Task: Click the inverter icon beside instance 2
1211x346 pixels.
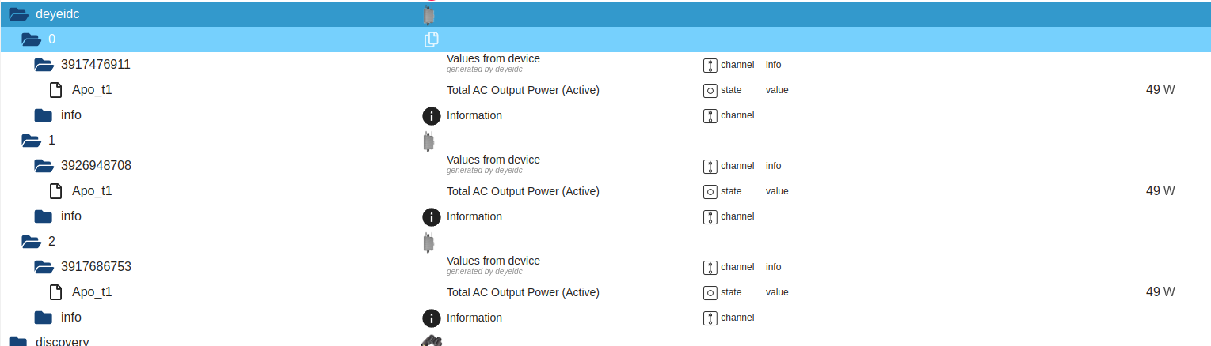Action: tap(429, 243)
